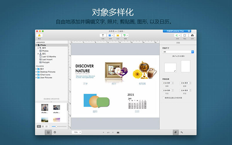Click the left margin input field
The width and height of the screenshot is (232, 145).
[x=167, y=90]
